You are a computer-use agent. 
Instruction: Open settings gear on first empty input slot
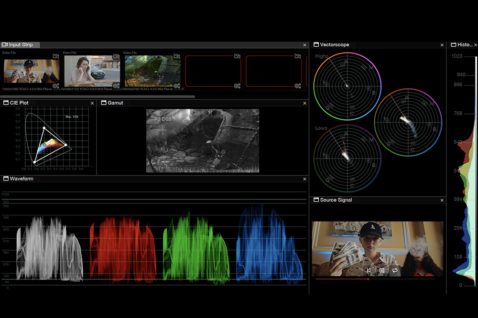coord(237,86)
